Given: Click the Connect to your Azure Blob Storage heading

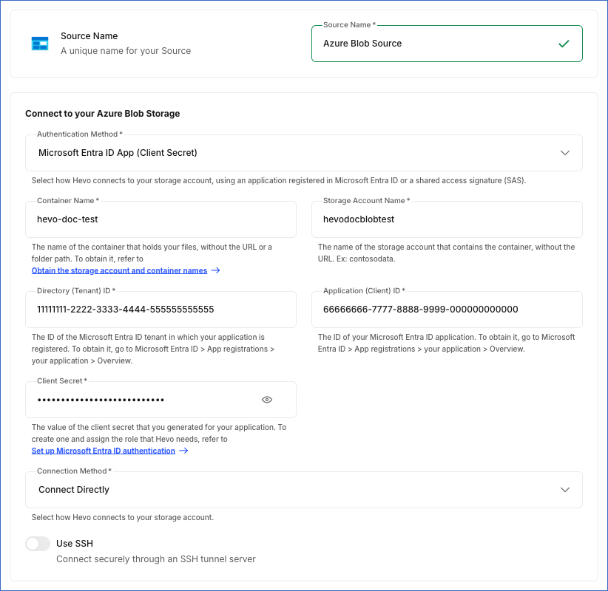Looking at the screenshot, I should (102, 114).
